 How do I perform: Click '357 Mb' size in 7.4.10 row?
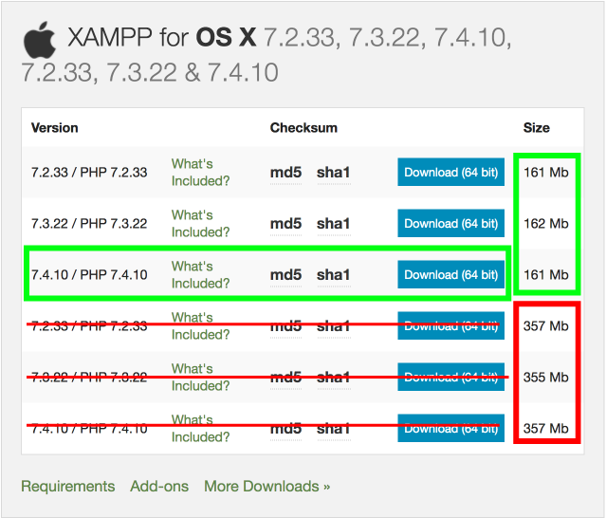[545, 429]
